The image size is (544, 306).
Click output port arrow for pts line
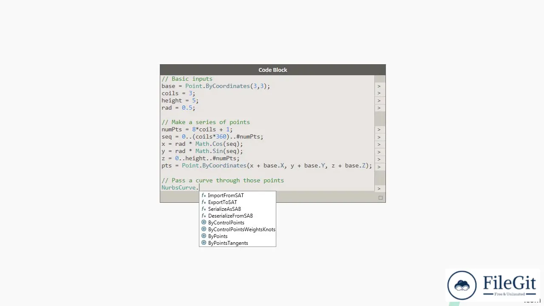point(379,167)
